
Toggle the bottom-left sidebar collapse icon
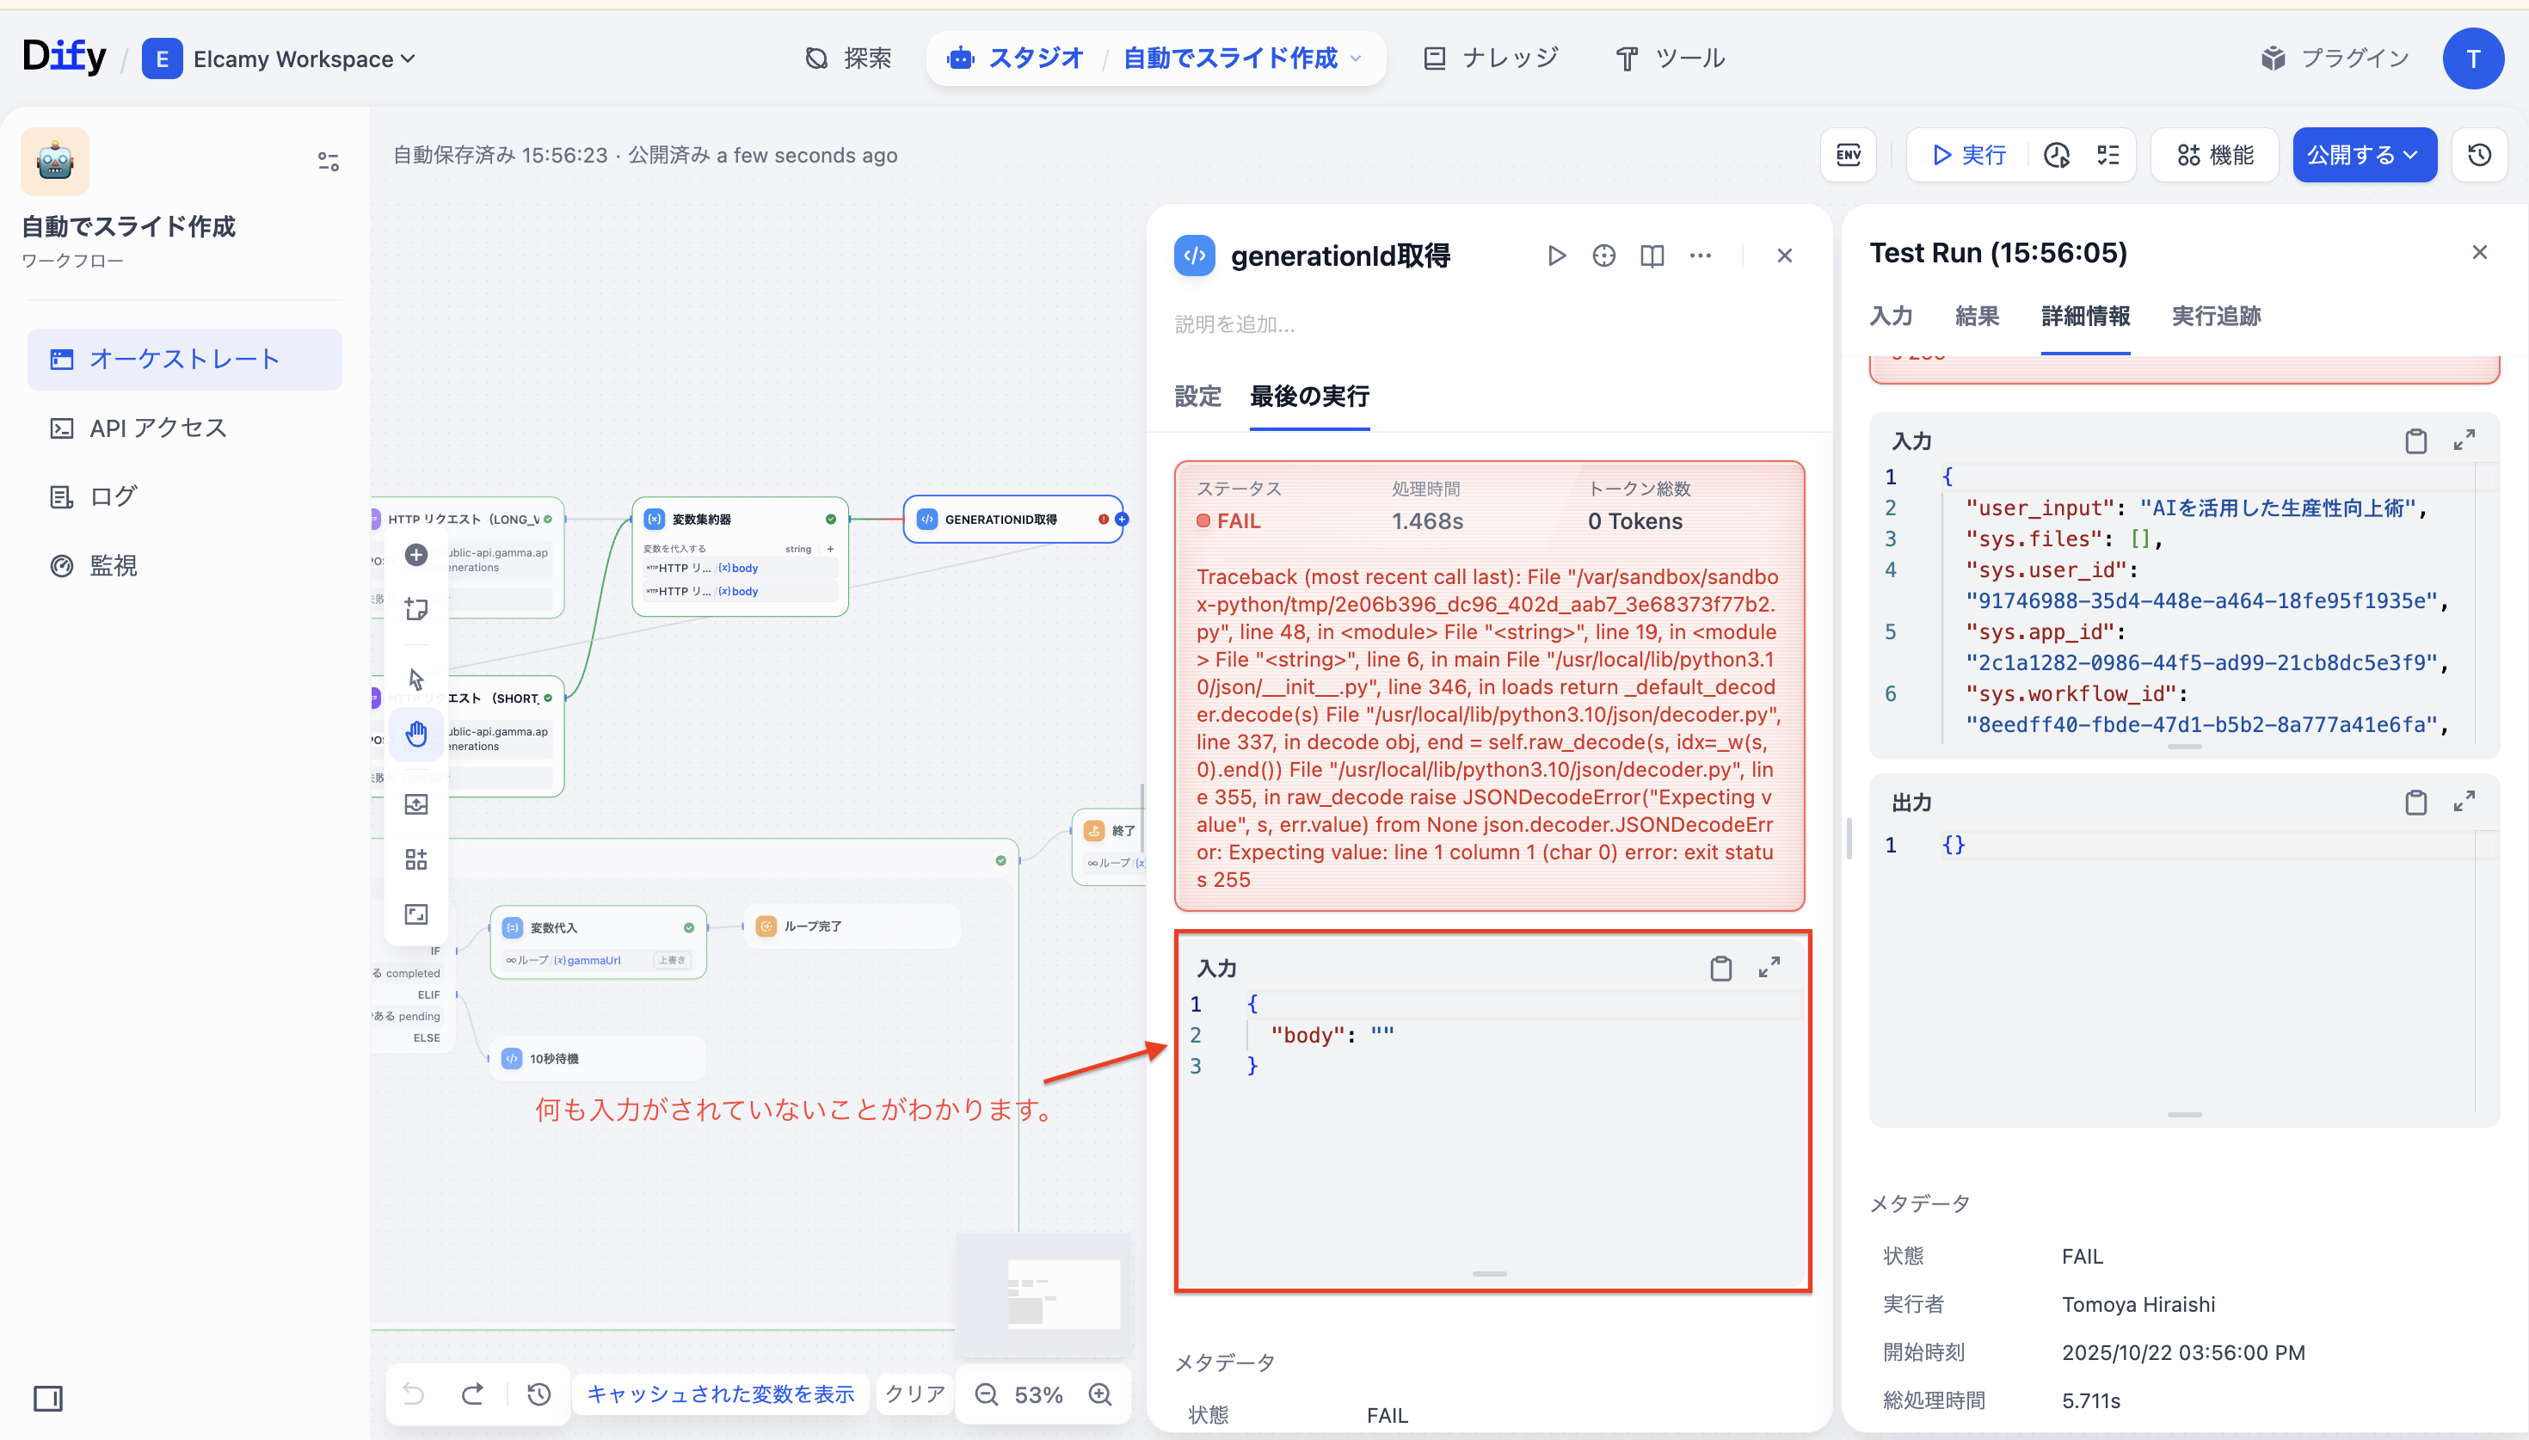tap(47, 1398)
